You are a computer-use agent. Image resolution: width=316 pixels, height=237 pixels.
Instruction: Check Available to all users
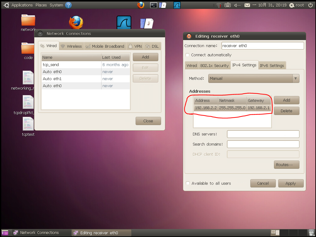click(188, 183)
